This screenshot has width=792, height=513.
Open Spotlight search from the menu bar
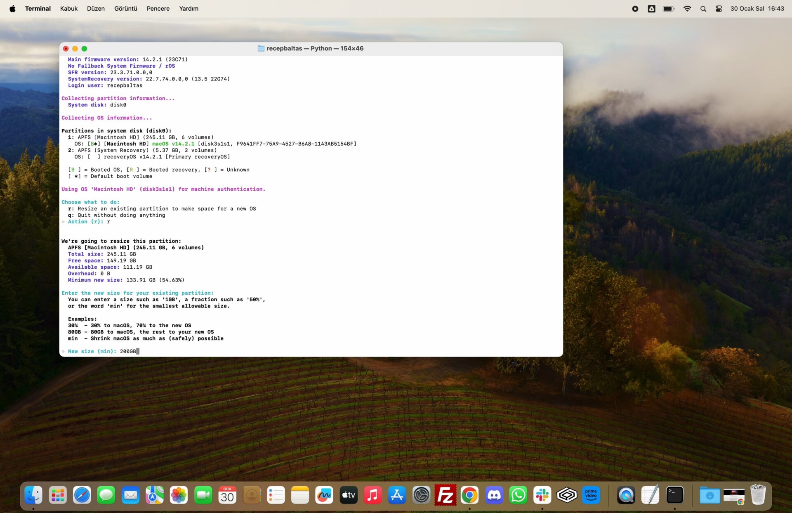coord(703,8)
